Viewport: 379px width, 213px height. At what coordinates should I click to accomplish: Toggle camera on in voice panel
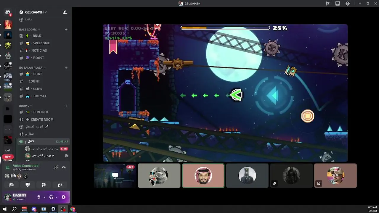point(12,185)
